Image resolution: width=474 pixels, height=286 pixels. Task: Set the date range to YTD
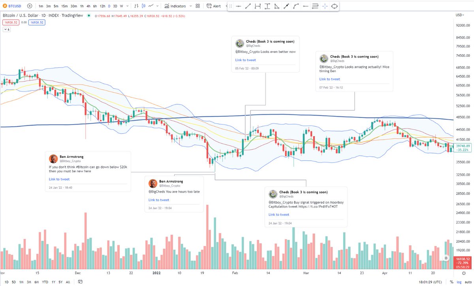[x=45, y=282]
